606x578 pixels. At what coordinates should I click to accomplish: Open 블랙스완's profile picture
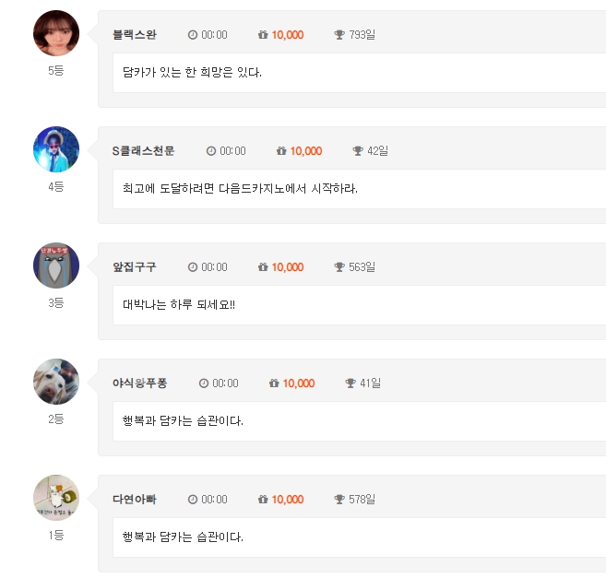[x=56, y=33]
